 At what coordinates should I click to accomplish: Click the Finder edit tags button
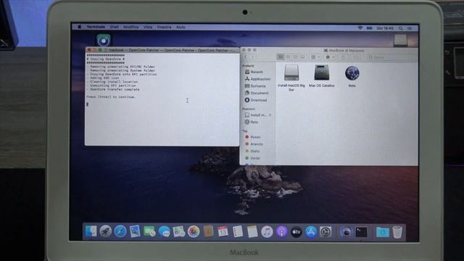click(x=356, y=57)
